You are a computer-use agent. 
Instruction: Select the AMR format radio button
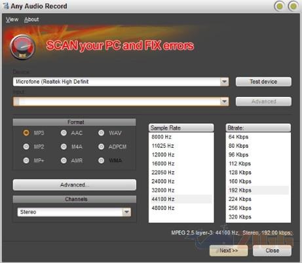tap(64, 160)
